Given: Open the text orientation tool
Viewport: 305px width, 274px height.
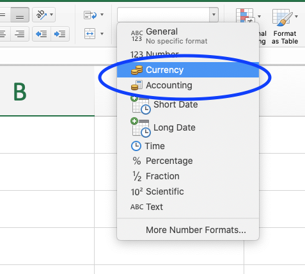Looking at the screenshot, I should tap(41, 15).
